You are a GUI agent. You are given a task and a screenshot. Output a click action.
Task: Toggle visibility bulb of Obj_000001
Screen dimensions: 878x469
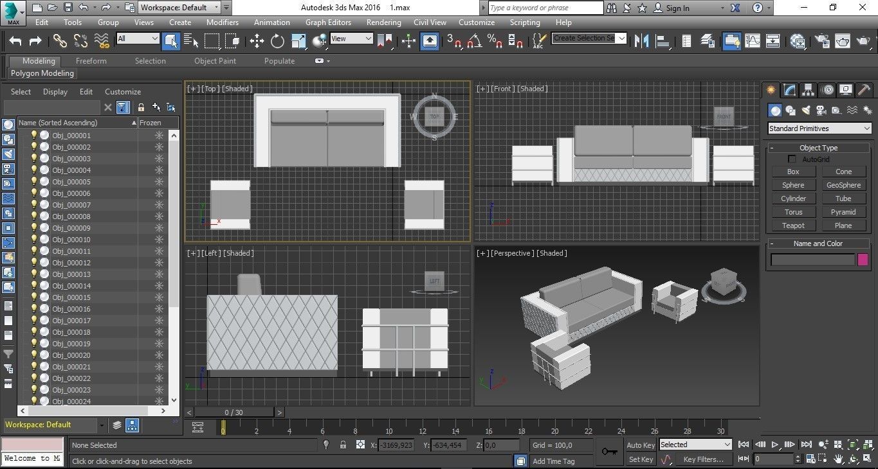click(34, 136)
